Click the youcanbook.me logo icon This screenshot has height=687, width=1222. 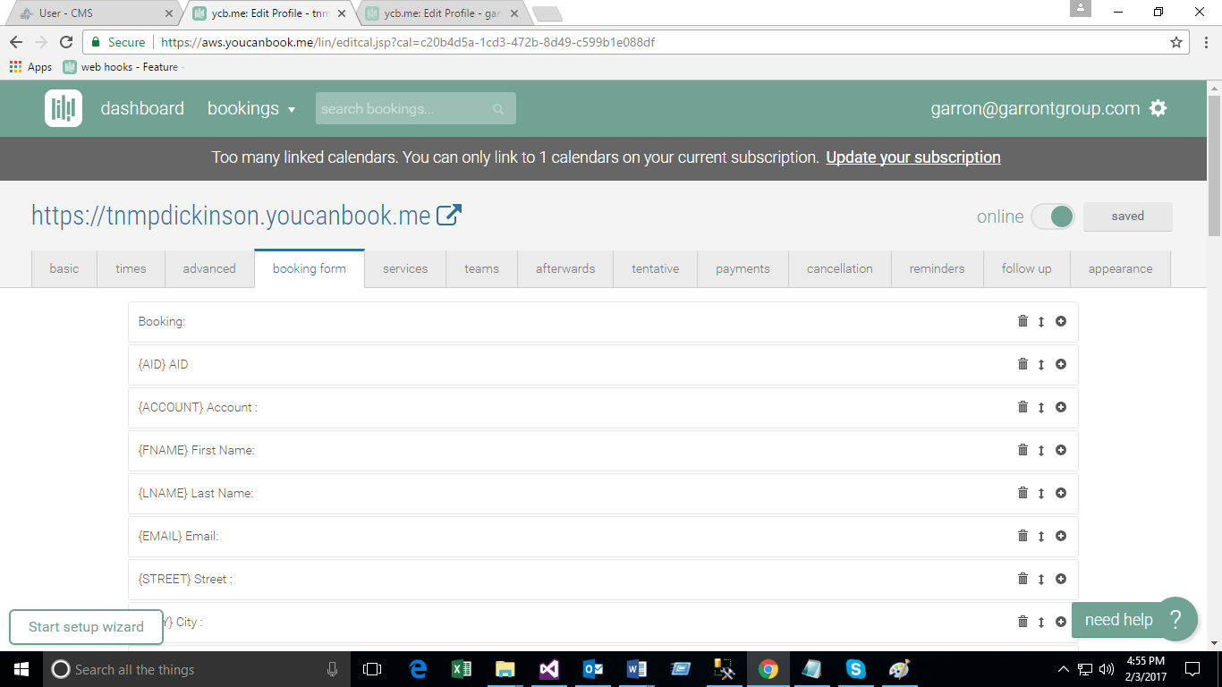pyautogui.click(x=64, y=108)
